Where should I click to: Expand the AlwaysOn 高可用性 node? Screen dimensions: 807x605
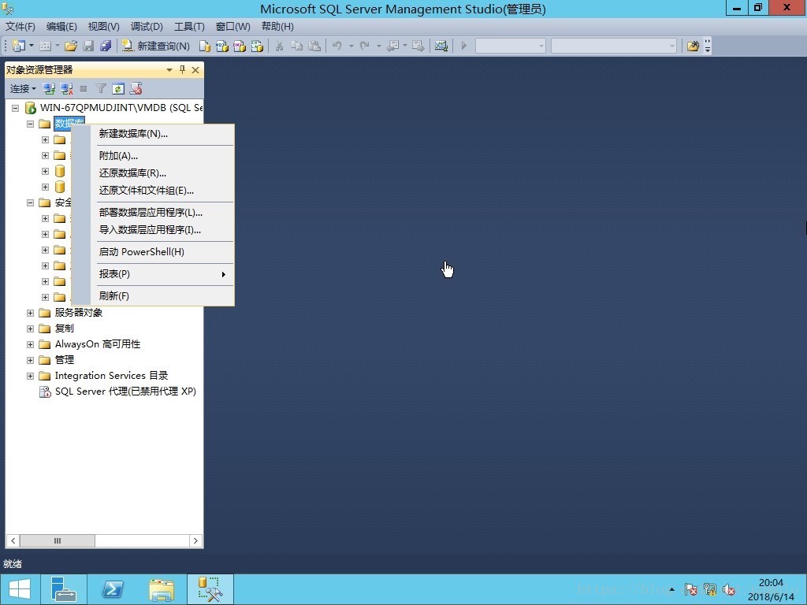[31, 344]
